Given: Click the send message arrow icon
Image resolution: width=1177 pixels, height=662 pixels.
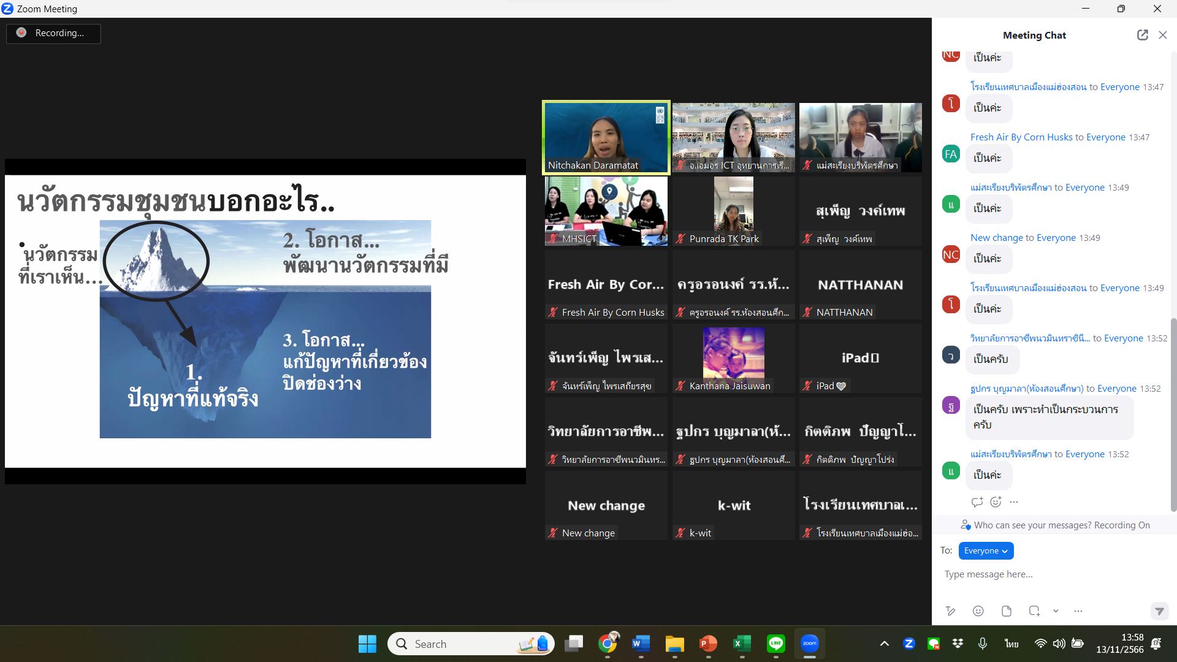Looking at the screenshot, I should (x=1159, y=611).
